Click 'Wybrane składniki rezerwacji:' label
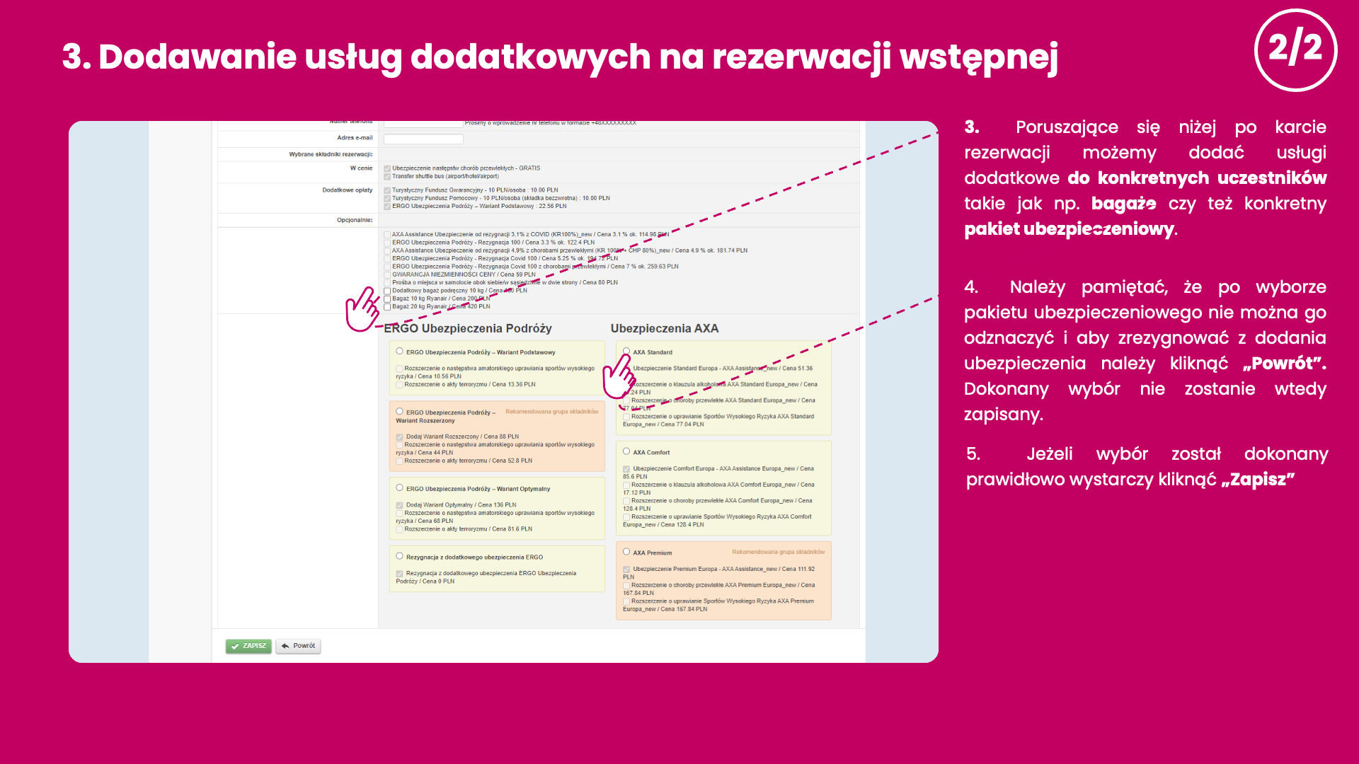This screenshot has width=1359, height=764. 331,154
